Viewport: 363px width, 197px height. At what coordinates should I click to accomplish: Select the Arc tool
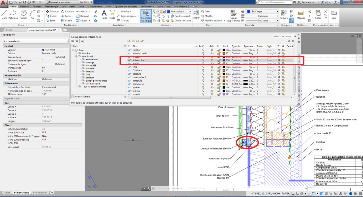[x=33, y=15]
